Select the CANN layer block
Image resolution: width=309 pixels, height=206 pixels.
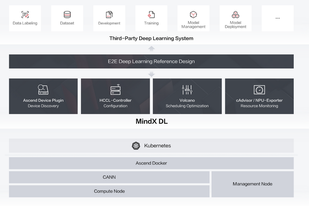[x=109, y=177]
